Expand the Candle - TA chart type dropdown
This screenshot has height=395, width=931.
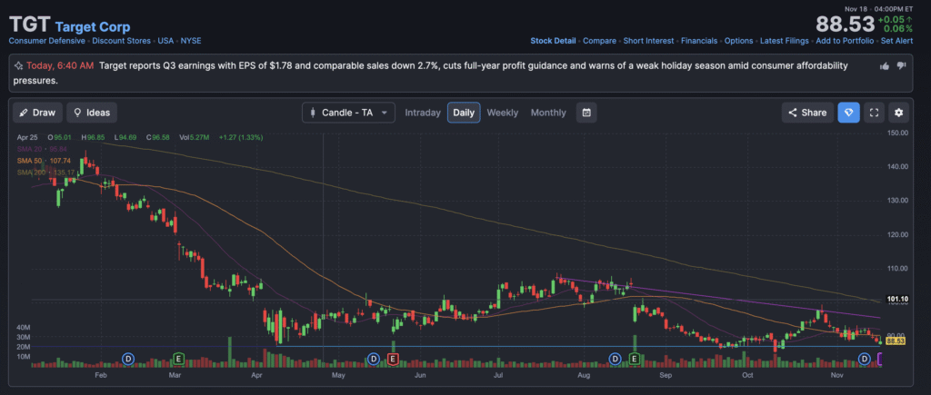pos(349,113)
